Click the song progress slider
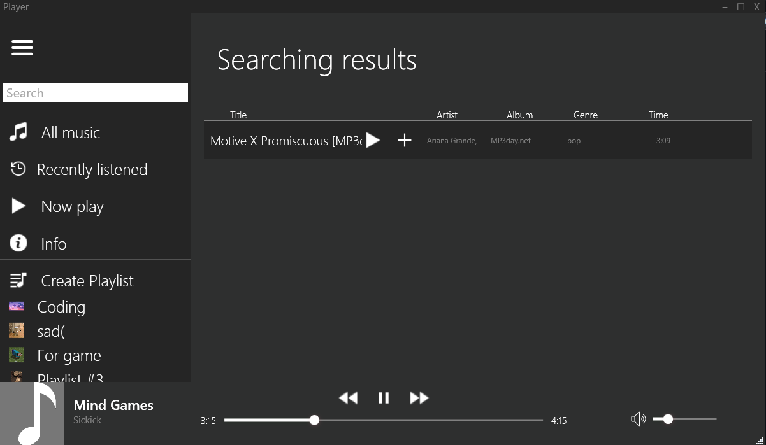Screen dimensions: 766x445 [384, 420]
